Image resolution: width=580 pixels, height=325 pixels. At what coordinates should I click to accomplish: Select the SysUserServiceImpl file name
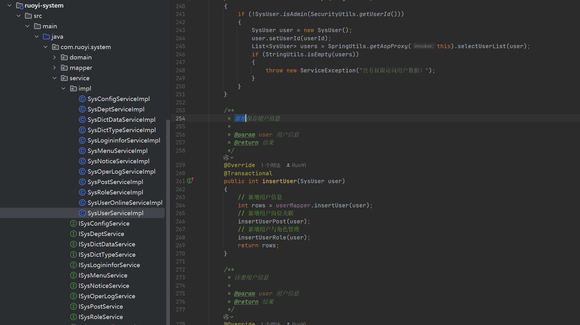coord(115,213)
